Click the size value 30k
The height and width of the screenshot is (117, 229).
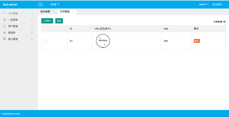click(166, 41)
